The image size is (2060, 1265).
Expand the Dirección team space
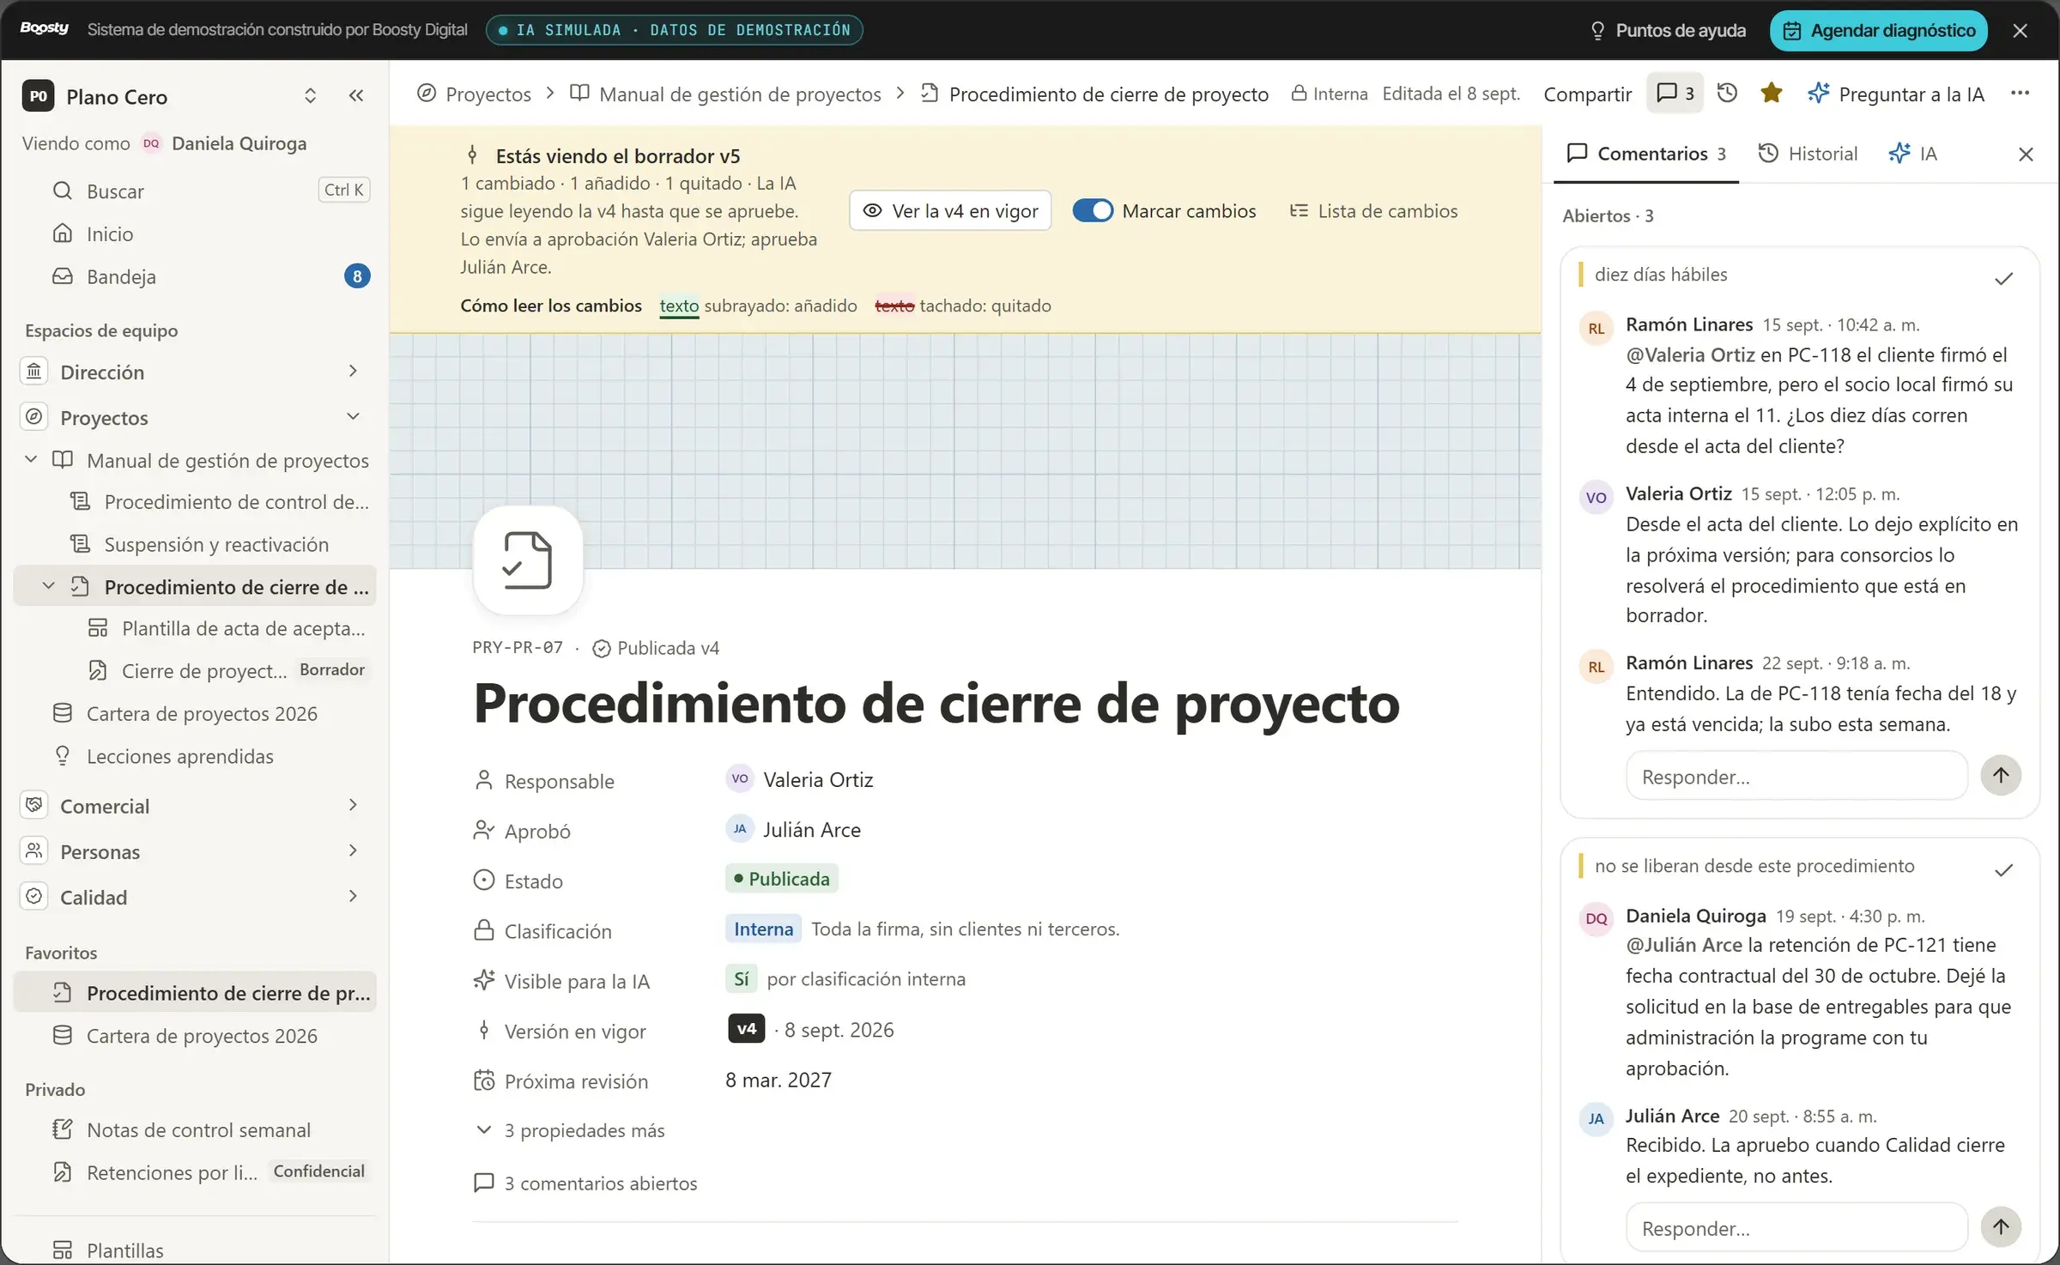353,371
